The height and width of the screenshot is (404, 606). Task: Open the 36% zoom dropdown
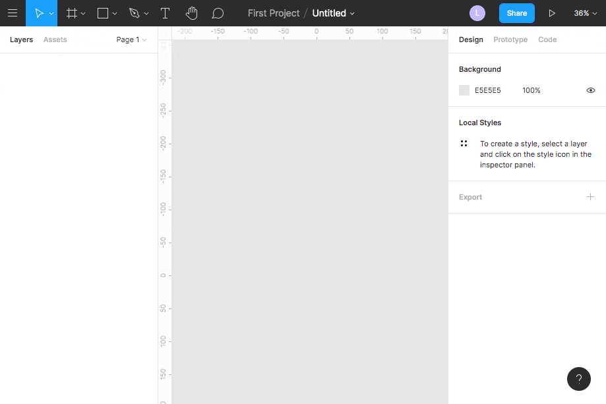coord(585,13)
